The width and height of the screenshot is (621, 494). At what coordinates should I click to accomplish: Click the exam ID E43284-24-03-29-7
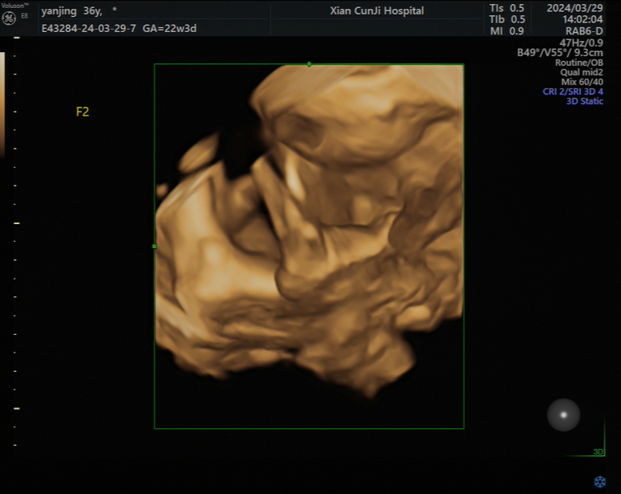pyautogui.click(x=89, y=28)
